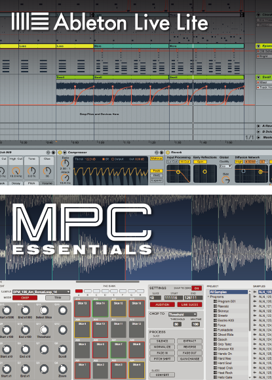The image size is (272, 380).
Task: Click the Compressor device activator icon
Action: click(x=60, y=153)
